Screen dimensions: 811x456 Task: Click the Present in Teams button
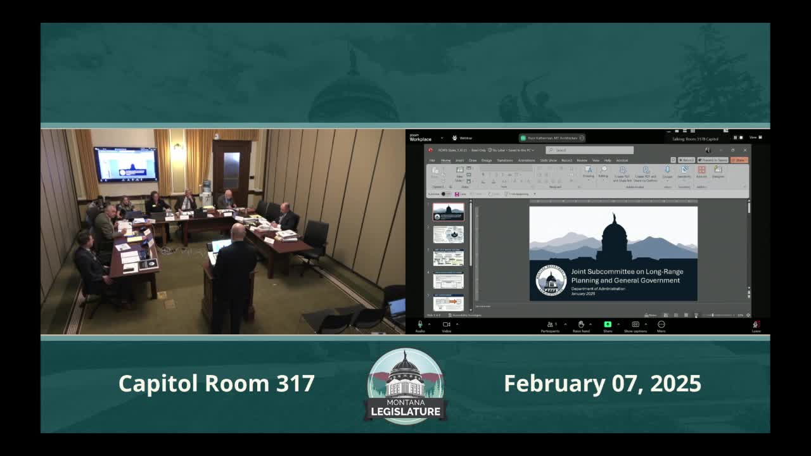pyautogui.click(x=712, y=160)
